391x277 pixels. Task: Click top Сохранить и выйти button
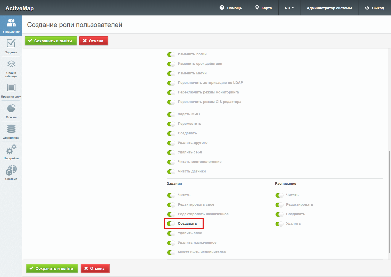click(51, 41)
